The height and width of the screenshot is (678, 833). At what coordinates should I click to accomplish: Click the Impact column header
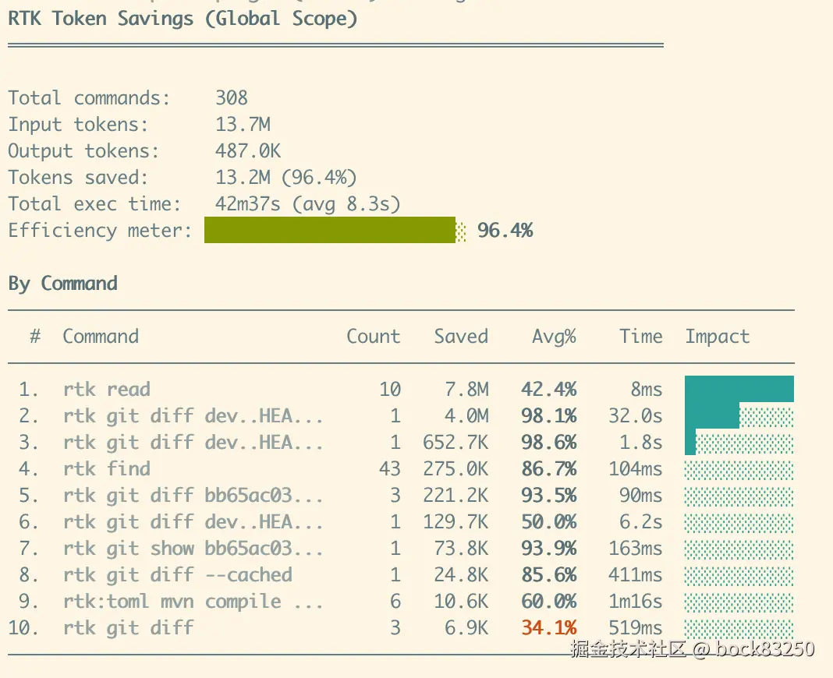point(718,337)
